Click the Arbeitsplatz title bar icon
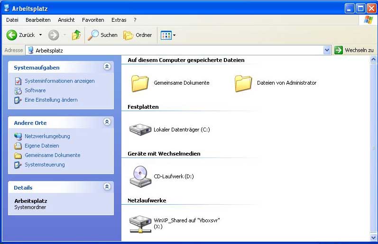This screenshot has width=378, height=244. 7,8
